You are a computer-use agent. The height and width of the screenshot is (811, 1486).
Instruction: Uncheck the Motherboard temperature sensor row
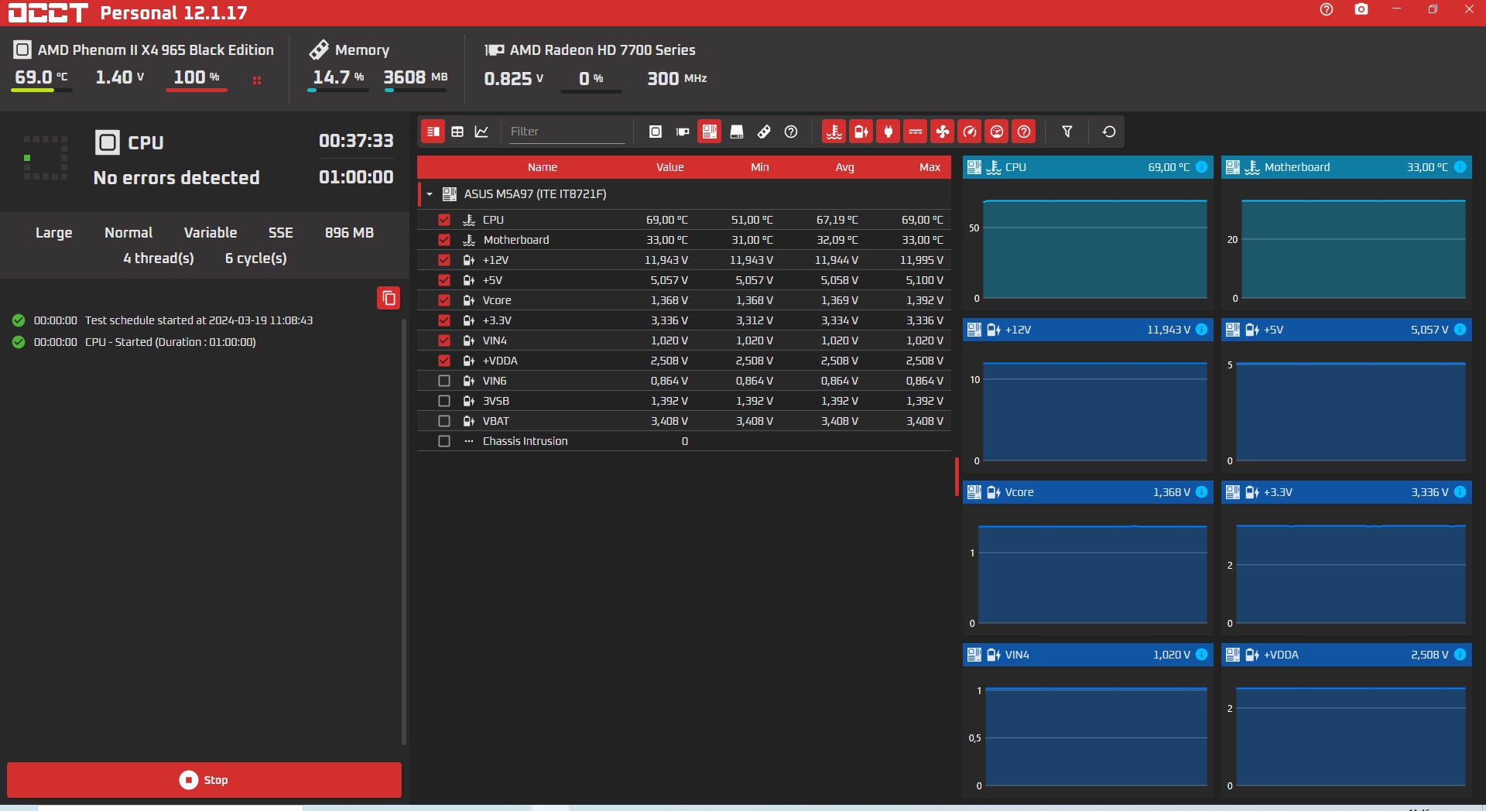click(444, 240)
